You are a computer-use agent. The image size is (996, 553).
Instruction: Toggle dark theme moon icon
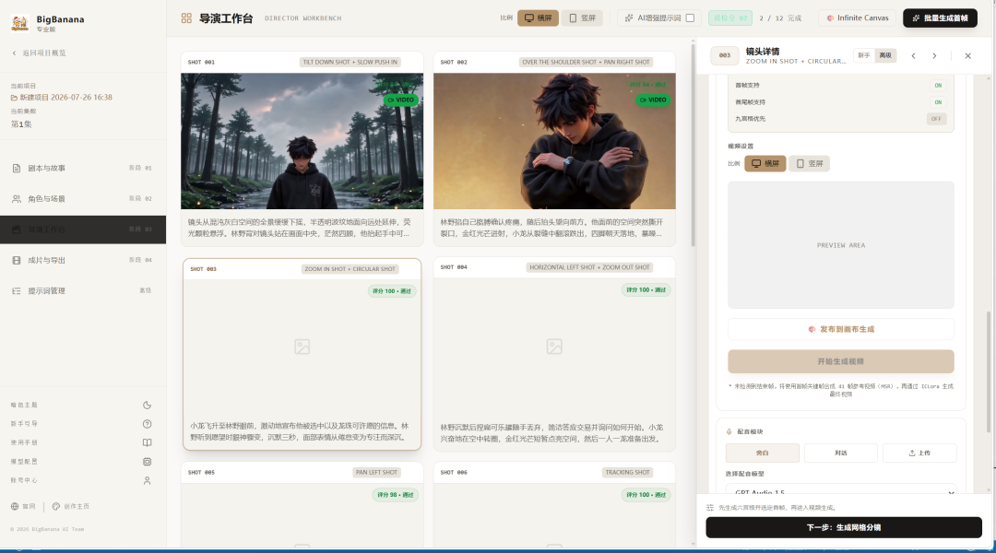coord(147,405)
